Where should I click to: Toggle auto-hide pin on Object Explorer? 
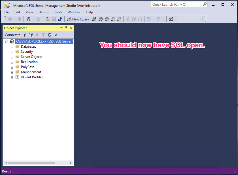[x=66, y=28]
